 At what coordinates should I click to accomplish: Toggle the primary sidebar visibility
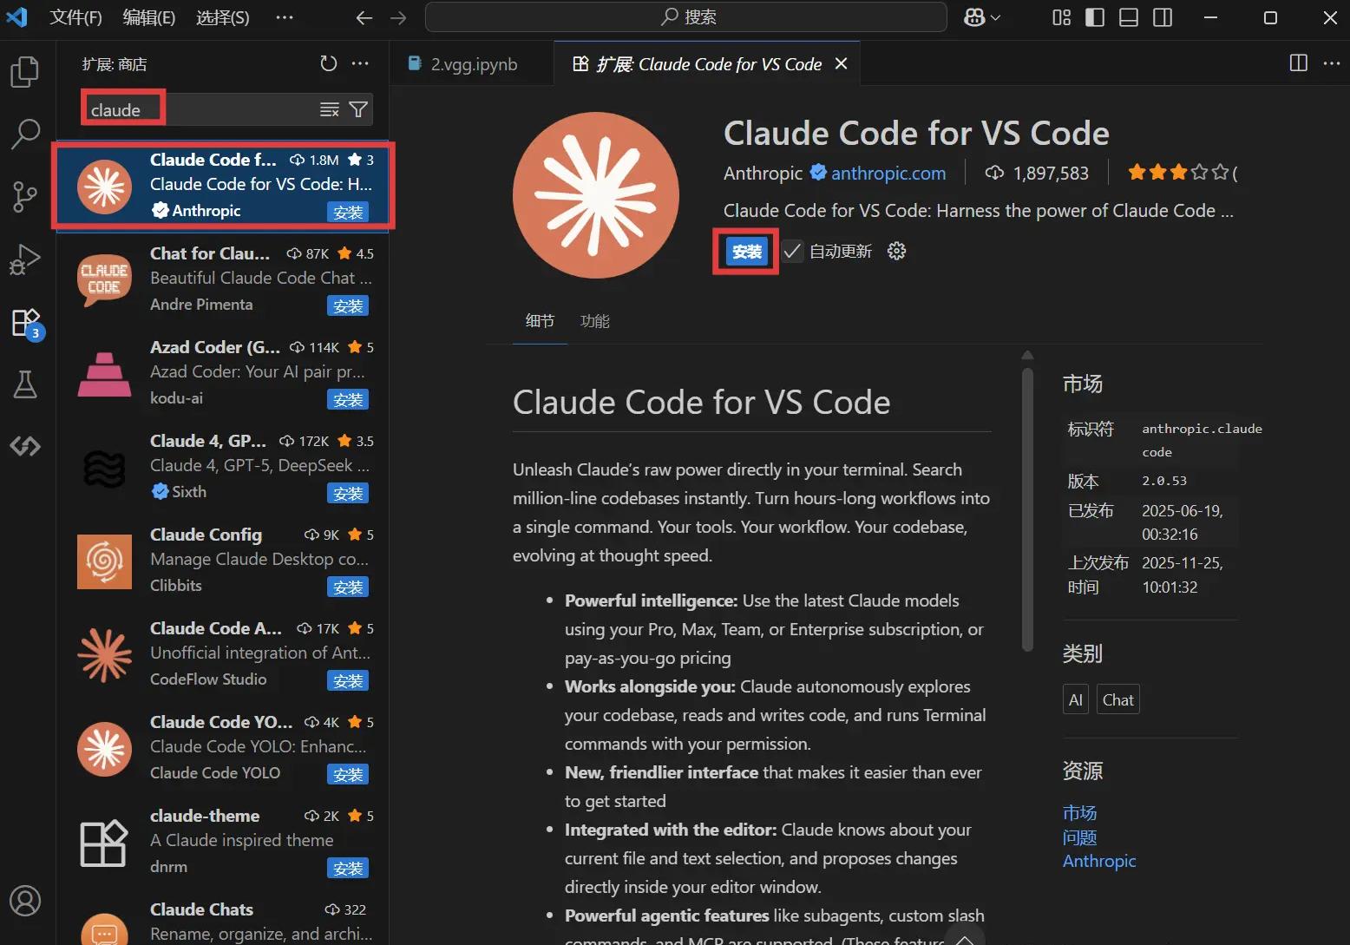1094,17
